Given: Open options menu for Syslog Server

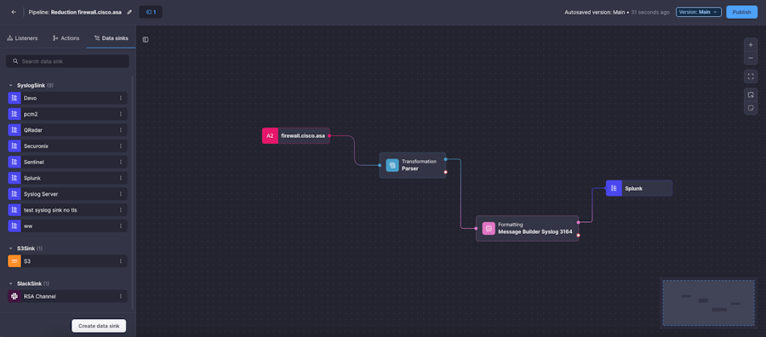Looking at the screenshot, I should click(x=121, y=194).
